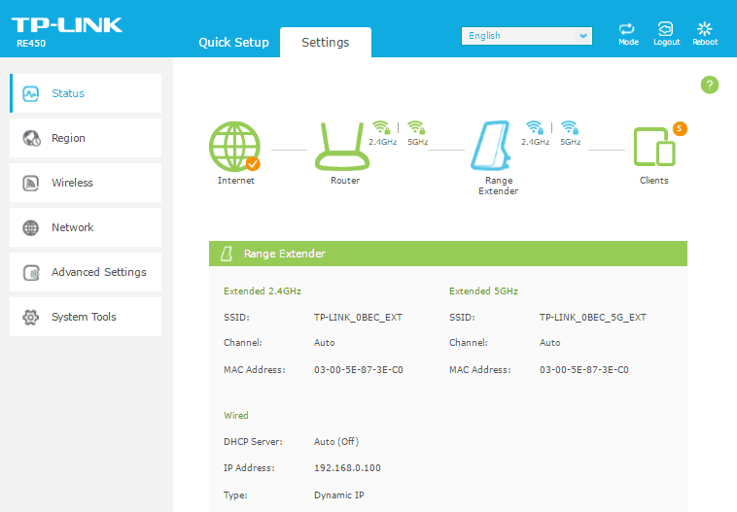Click the Status sidebar icon
737x512 pixels.
pos(31,93)
